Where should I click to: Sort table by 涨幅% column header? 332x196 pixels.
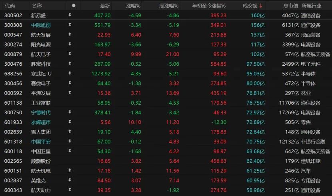[133, 6]
